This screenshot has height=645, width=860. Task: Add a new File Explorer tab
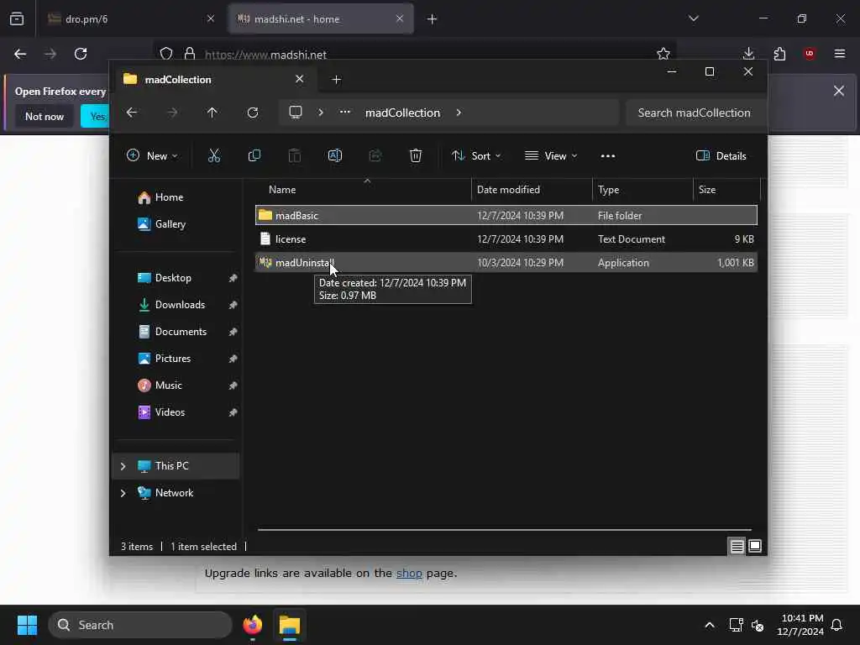point(336,80)
